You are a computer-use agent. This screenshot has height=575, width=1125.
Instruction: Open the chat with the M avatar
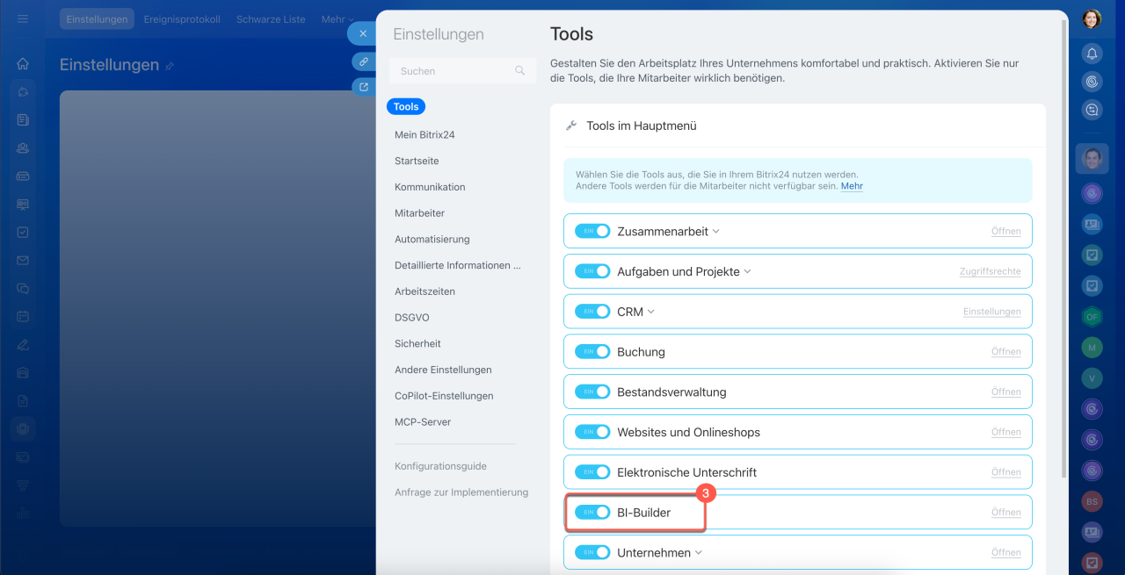pos(1092,348)
